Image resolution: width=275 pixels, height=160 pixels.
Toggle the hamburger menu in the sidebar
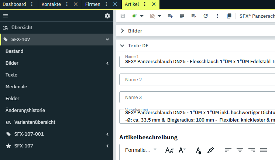pyautogui.click(x=6, y=16)
